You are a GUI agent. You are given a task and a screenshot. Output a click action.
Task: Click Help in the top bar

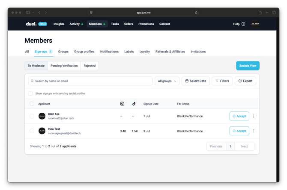[236, 24]
